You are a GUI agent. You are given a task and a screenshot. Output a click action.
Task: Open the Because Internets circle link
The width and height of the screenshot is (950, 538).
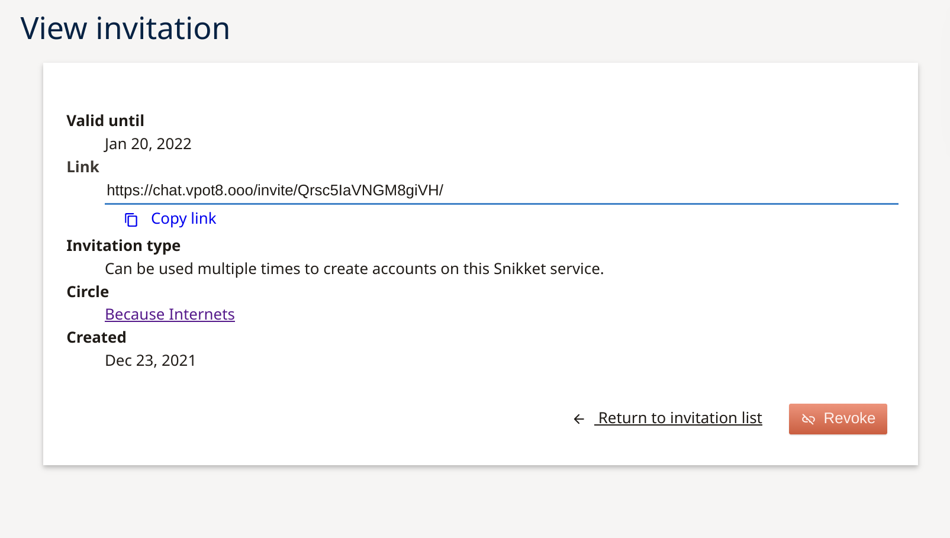[x=170, y=314]
